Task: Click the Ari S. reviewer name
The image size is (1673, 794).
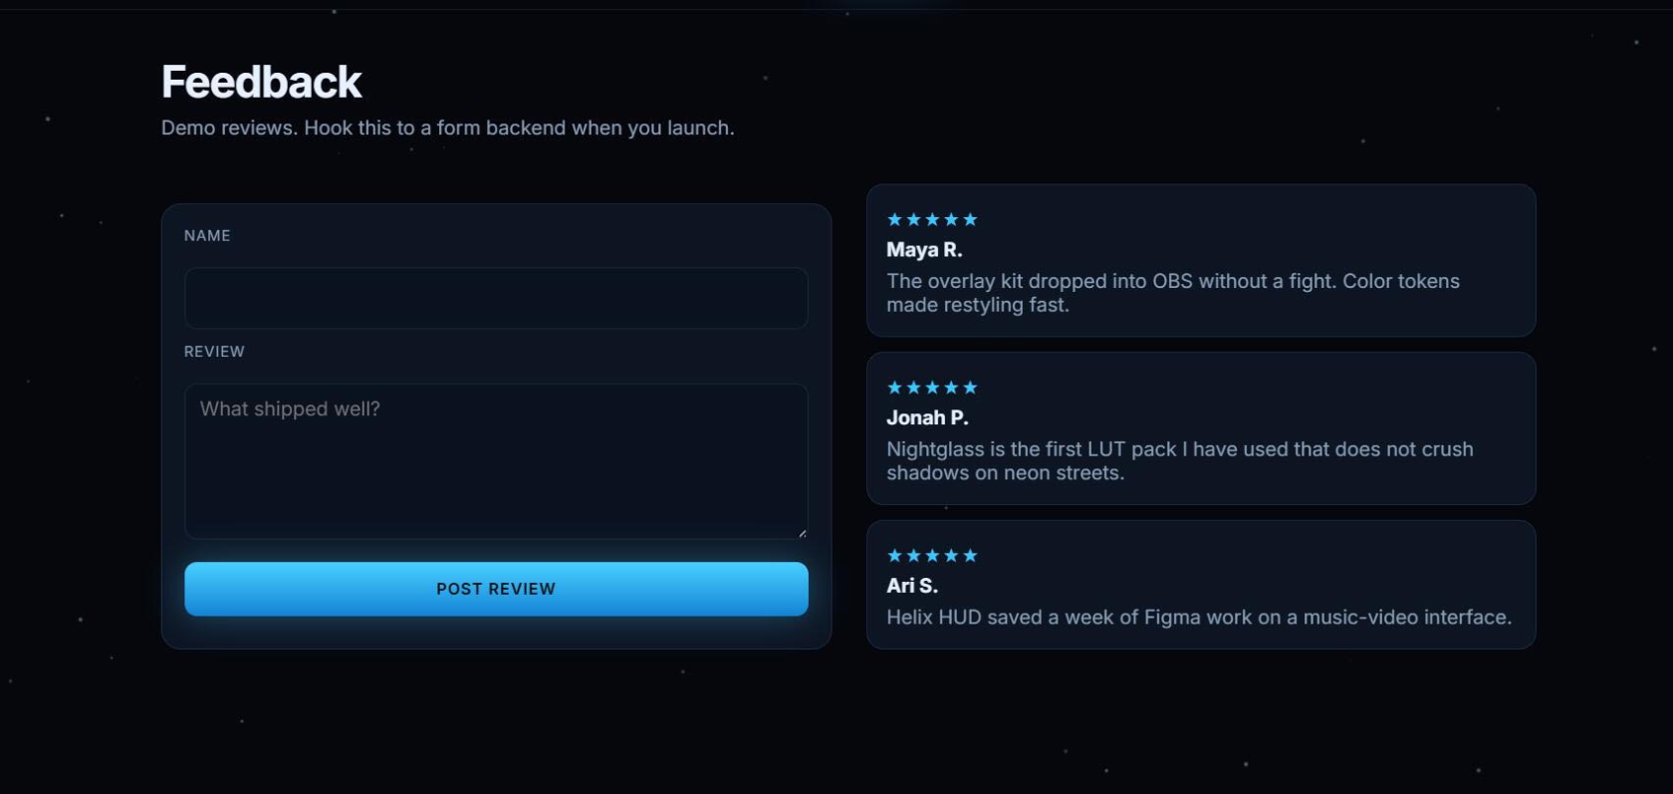Action: pyautogui.click(x=912, y=586)
